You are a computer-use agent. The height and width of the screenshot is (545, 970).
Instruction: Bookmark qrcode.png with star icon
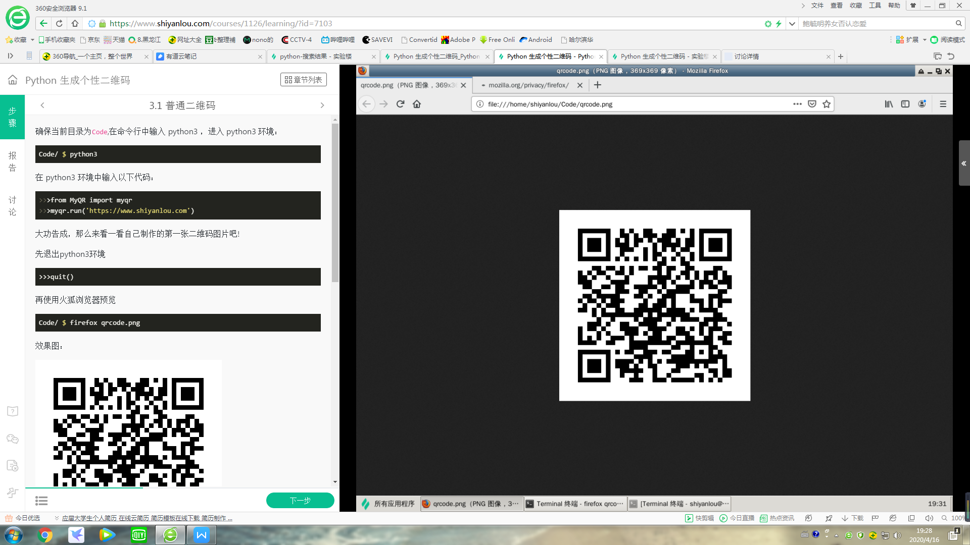[x=827, y=104]
